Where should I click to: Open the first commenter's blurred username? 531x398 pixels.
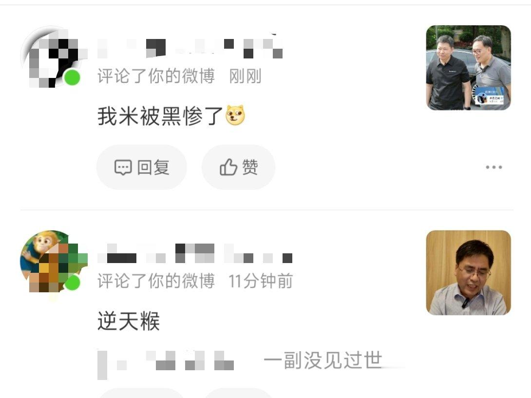tap(190, 46)
